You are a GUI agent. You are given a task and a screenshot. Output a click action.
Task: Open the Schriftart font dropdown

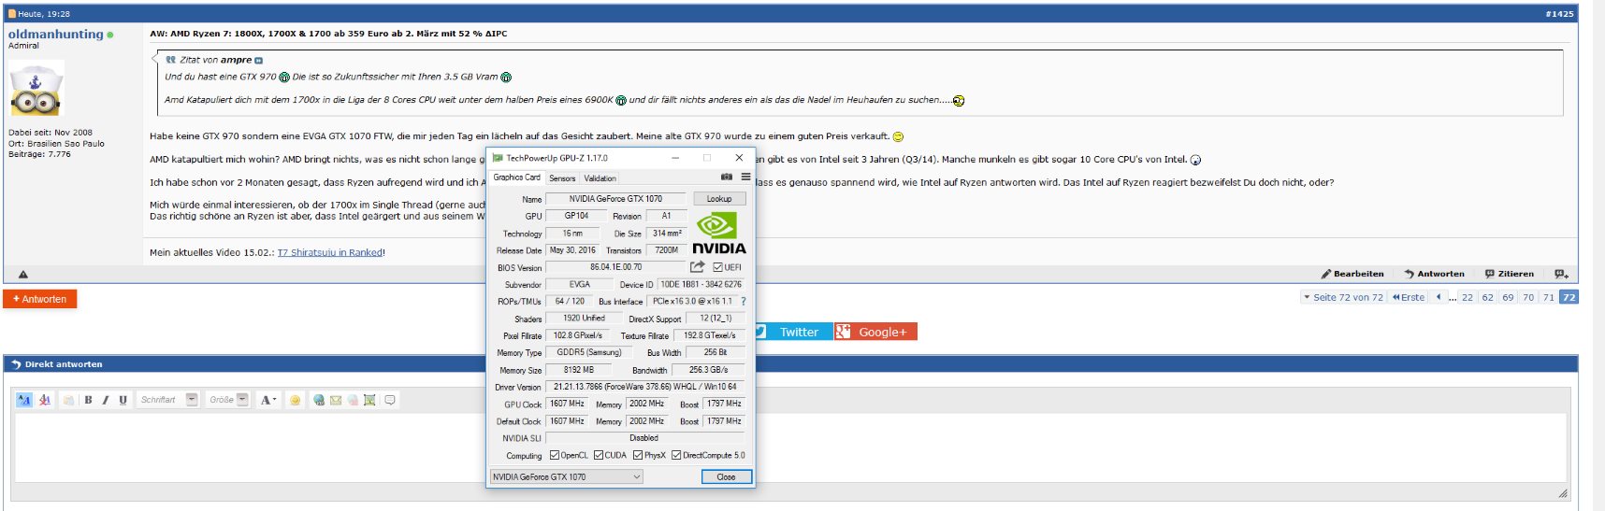(167, 400)
